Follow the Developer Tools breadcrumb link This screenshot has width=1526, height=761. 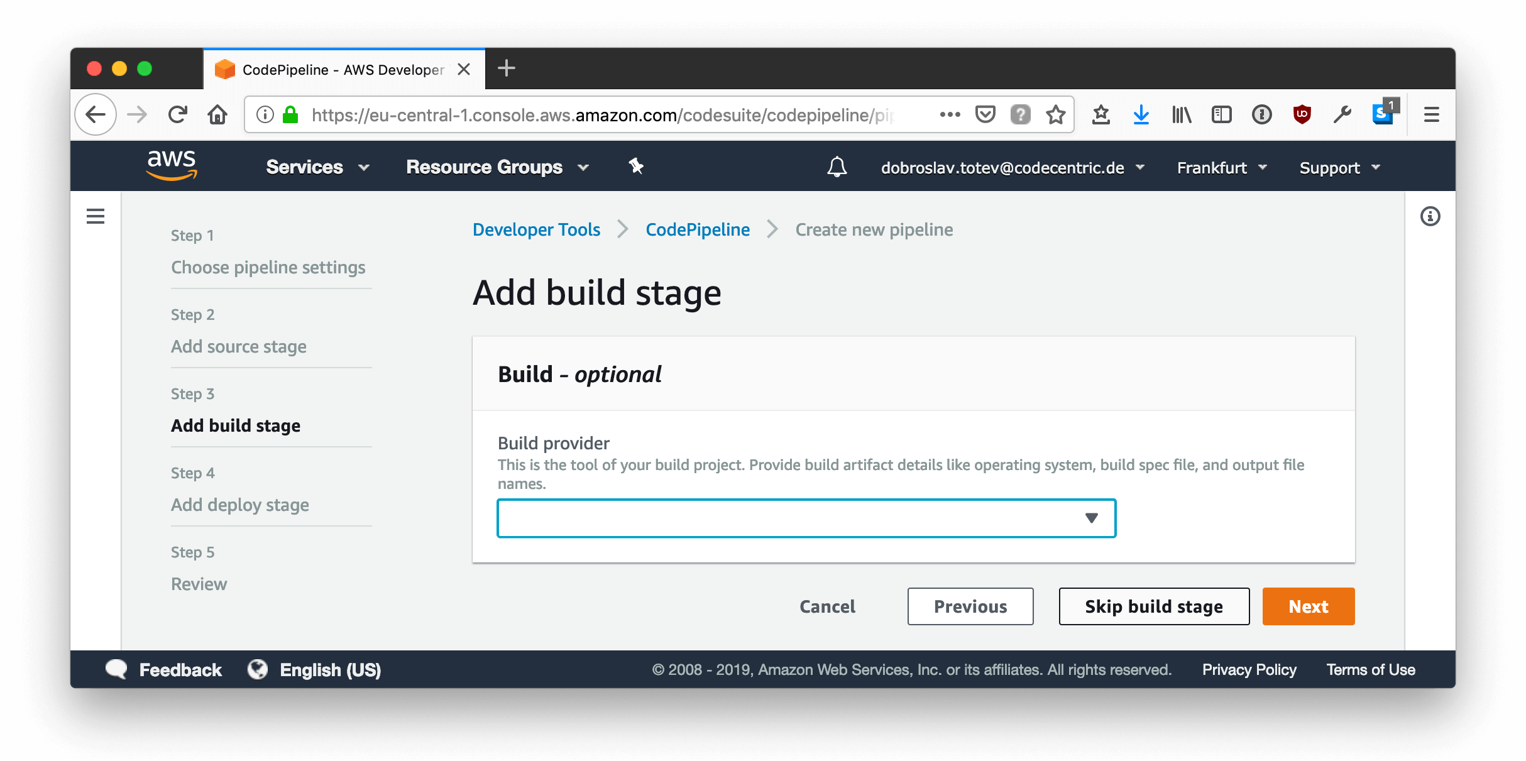(536, 230)
